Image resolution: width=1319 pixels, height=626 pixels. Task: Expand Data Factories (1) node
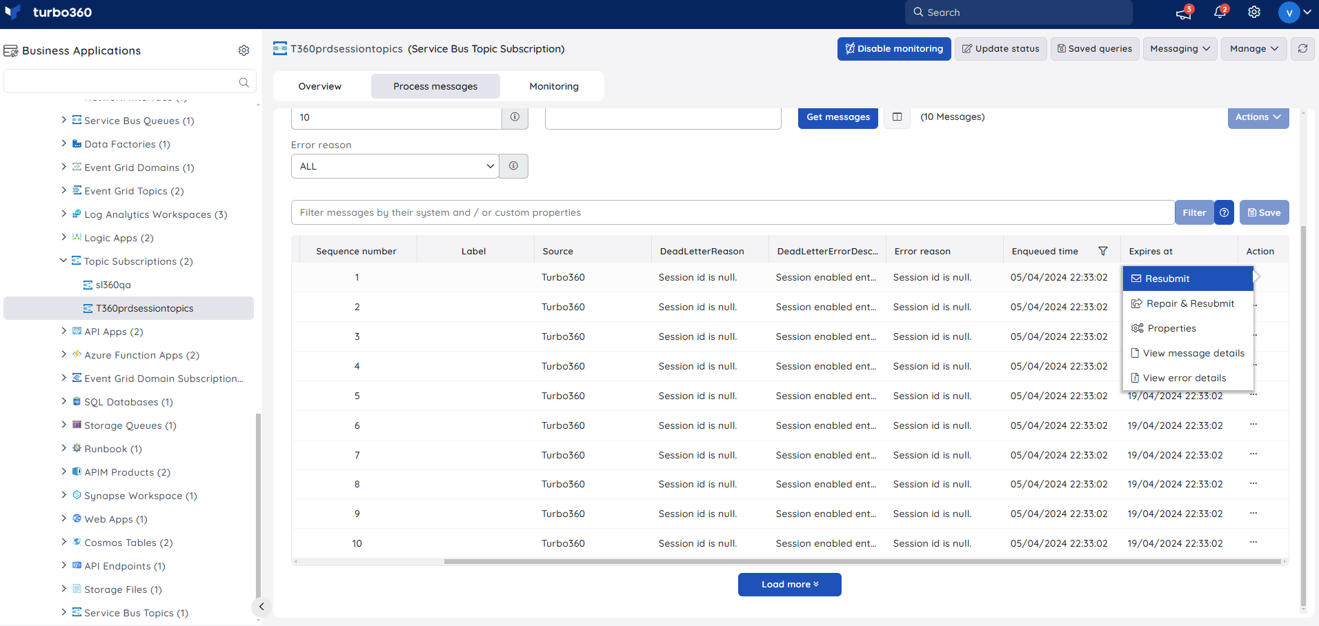(63, 143)
